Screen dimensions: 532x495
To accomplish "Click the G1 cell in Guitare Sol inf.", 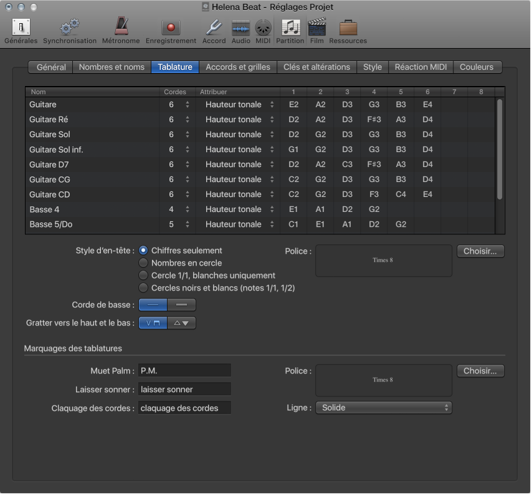I will (x=293, y=150).
